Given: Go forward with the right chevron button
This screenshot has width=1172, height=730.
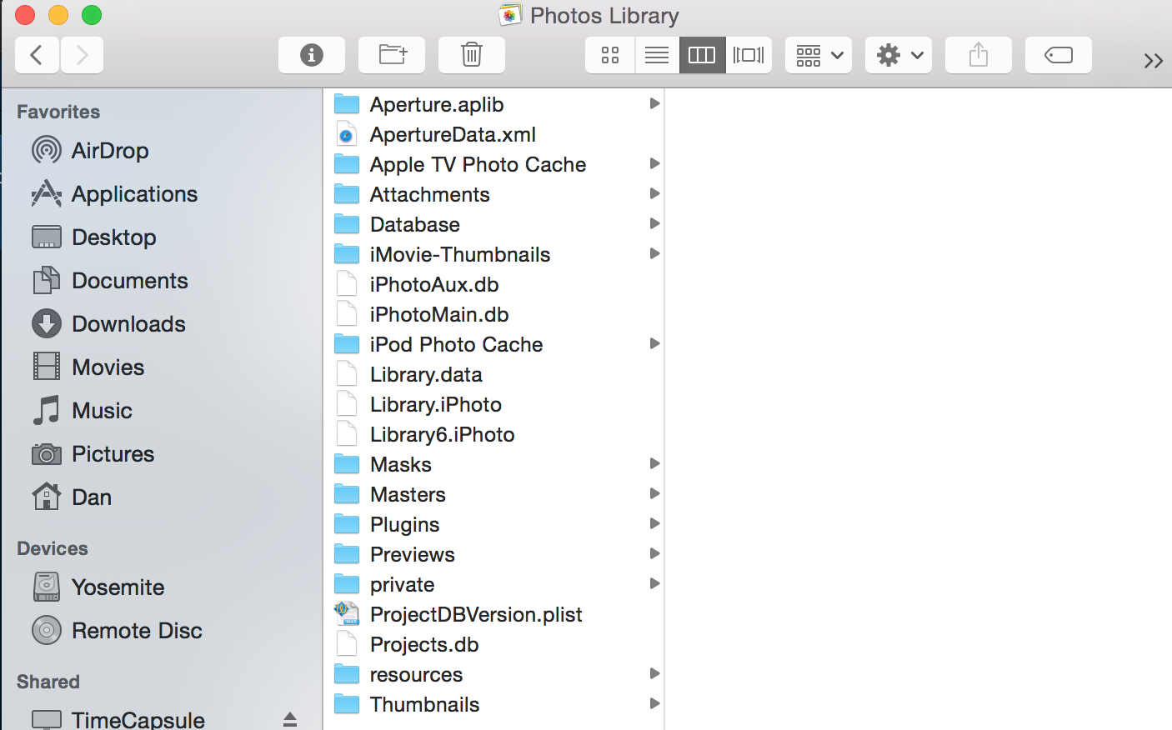Looking at the screenshot, I should point(82,55).
